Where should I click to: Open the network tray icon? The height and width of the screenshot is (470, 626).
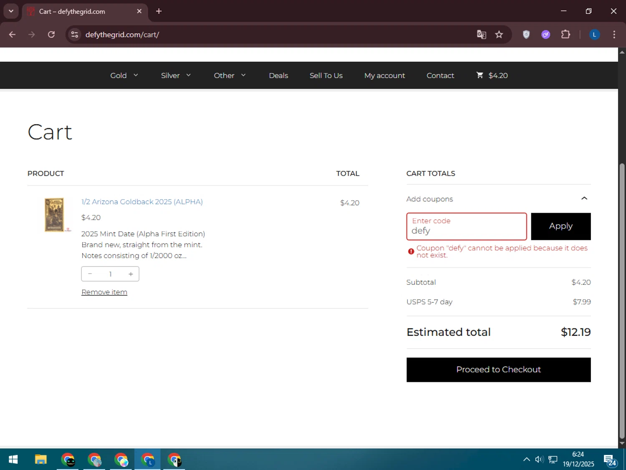(553, 460)
